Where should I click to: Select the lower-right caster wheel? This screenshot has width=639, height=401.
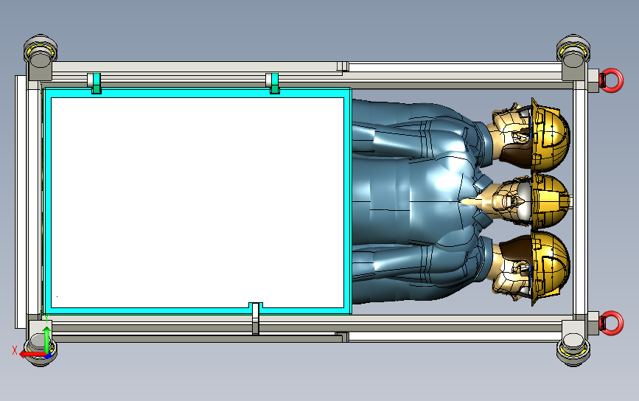click(x=573, y=349)
